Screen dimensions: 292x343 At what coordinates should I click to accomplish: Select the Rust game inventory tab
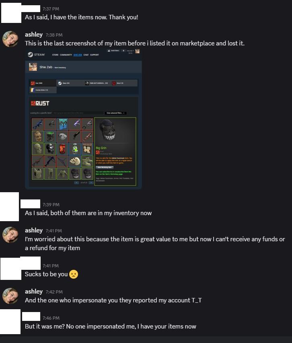click(43, 83)
